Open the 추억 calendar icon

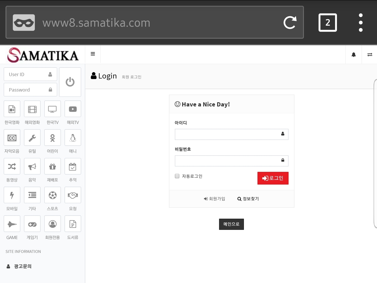point(73,166)
